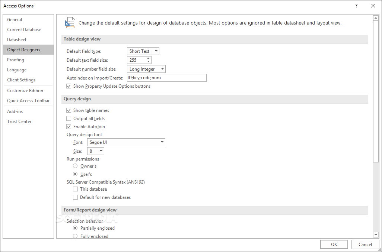This screenshot has width=382, height=252.
Task: Open Quick Access Toolbar category
Action: click(x=28, y=100)
